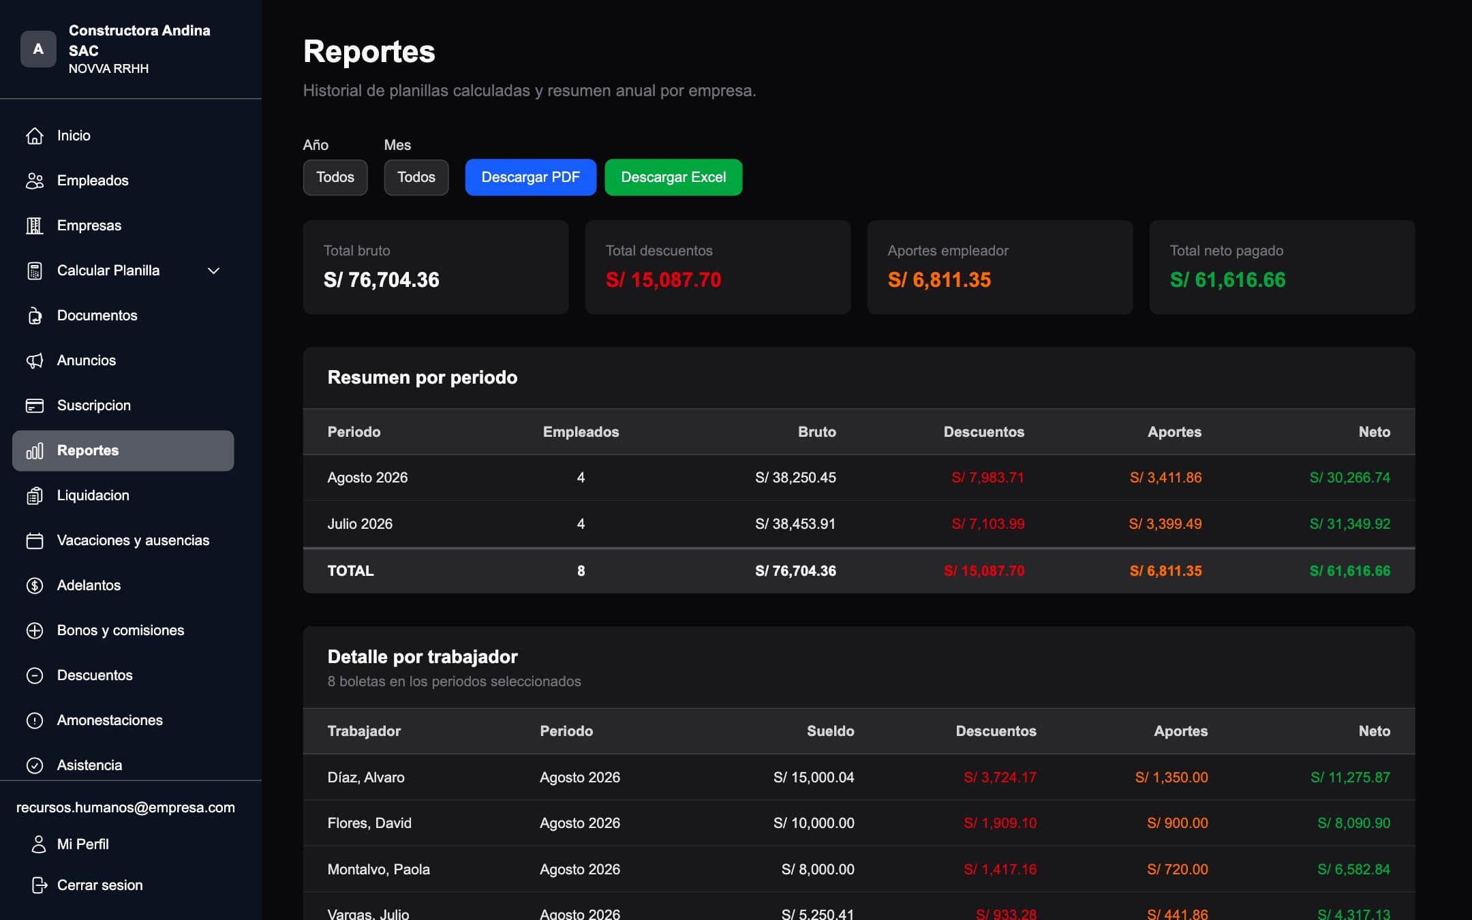Click the TOTAL row label

(x=350, y=571)
